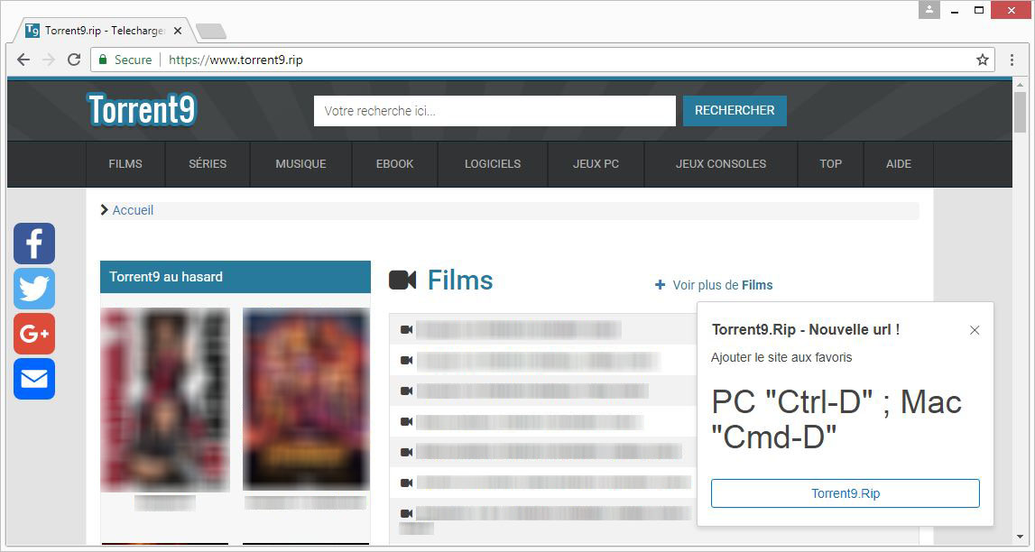The image size is (1035, 552).
Task: Bookmark page with the star icon
Action: pos(982,60)
